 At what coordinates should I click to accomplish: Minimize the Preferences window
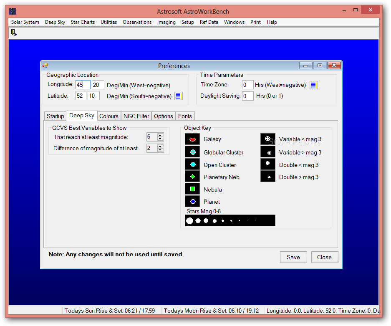(x=306, y=66)
